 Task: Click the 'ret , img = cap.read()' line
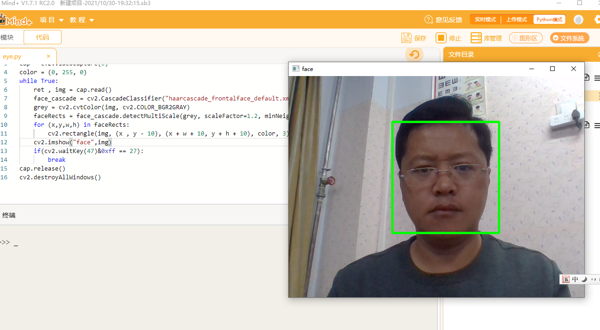73,90
